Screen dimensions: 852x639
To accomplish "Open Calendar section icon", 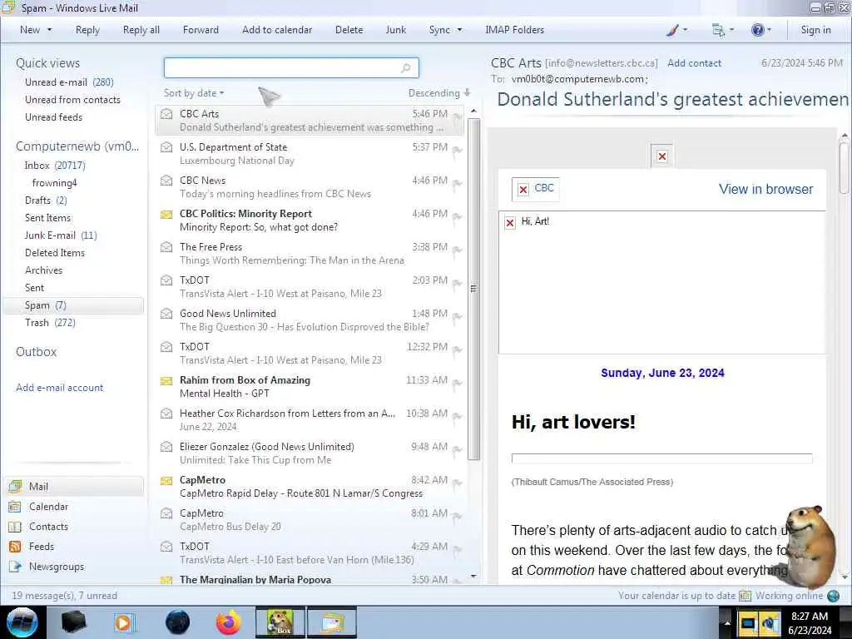I will pyautogui.click(x=15, y=507).
